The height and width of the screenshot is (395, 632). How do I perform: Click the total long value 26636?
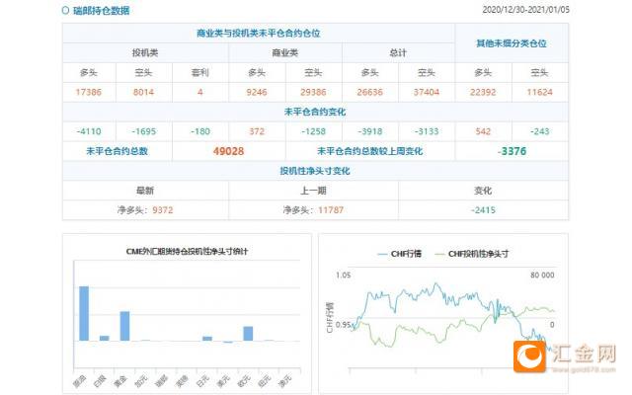coord(369,92)
